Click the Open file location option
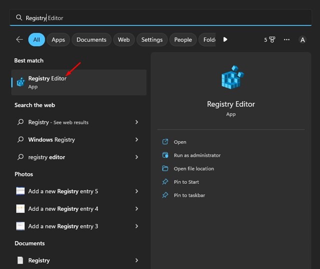Viewport: 320px width, 269px height. coord(193,168)
